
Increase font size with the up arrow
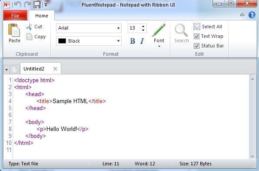click(143, 26)
